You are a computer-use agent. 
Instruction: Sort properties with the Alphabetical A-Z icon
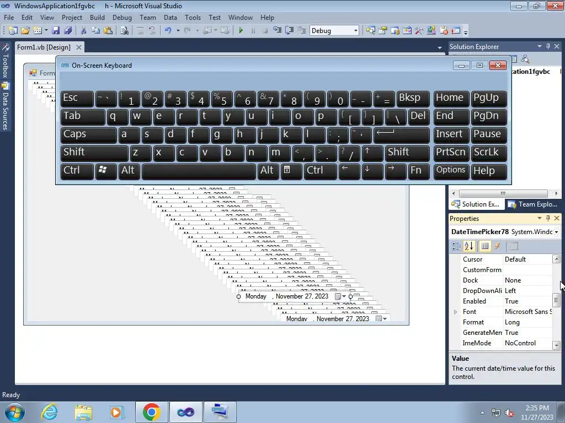[469, 246]
